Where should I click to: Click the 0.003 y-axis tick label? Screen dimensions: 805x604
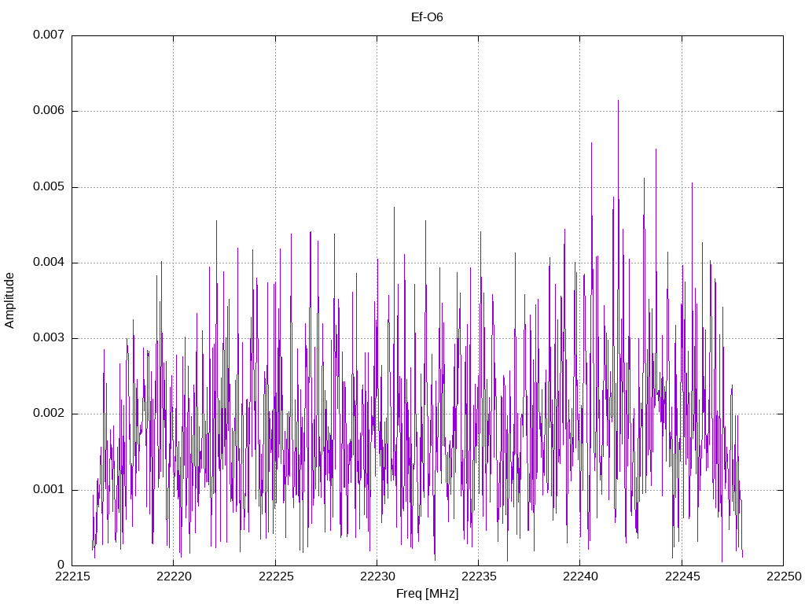pos(49,338)
